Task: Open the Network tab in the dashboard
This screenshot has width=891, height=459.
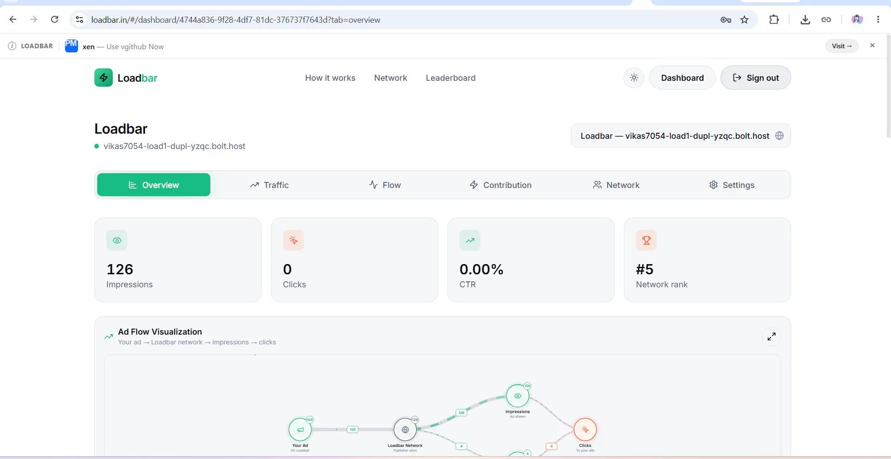Action: click(x=616, y=185)
